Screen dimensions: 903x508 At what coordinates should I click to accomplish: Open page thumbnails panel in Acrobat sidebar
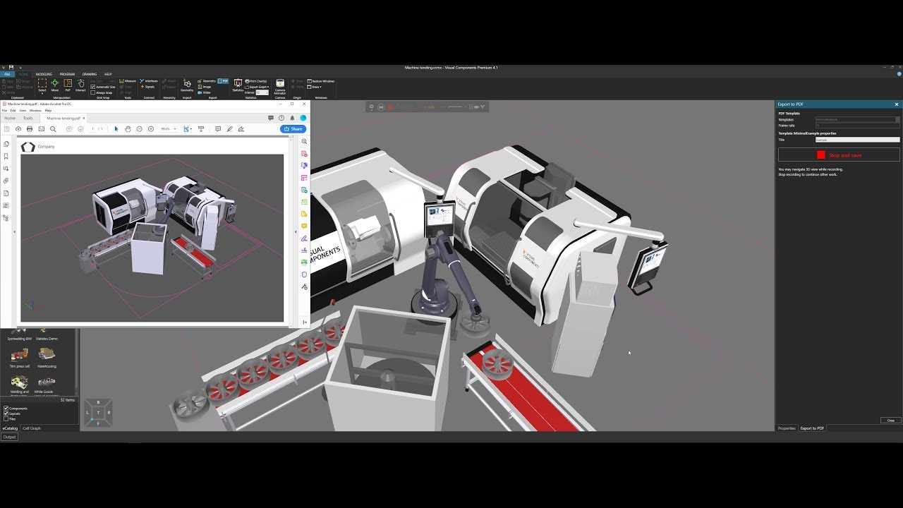(x=6, y=144)
